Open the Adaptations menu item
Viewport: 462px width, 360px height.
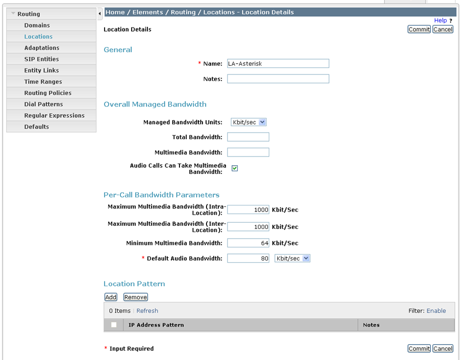[x=42, y=48]
